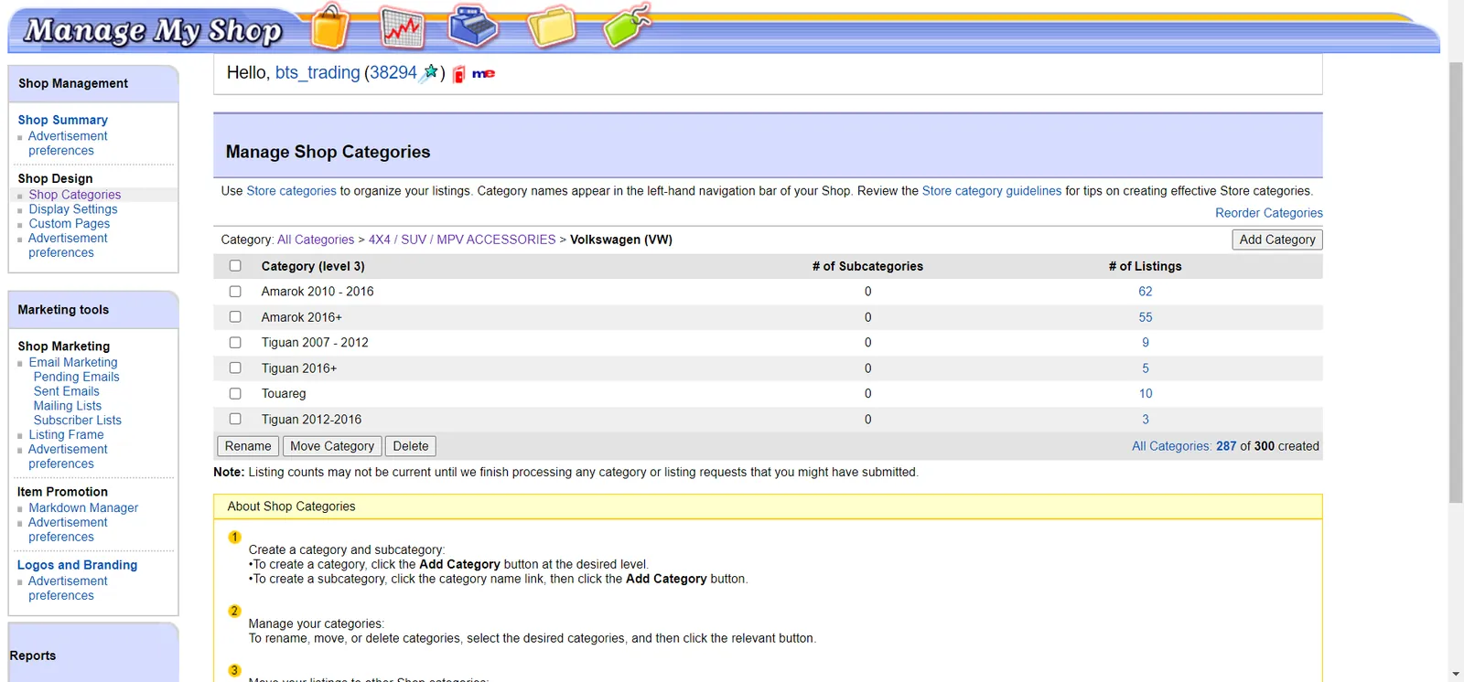Open the Reorder Categories link
This screenshot has width=1464, height=682.
point(1268,213)
